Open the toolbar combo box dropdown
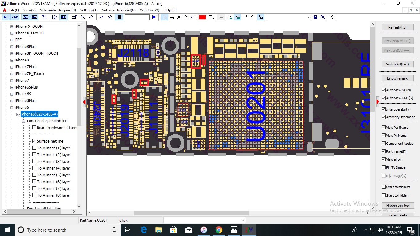The width and height of the screenshot is (420, 236). coord(309,18)
